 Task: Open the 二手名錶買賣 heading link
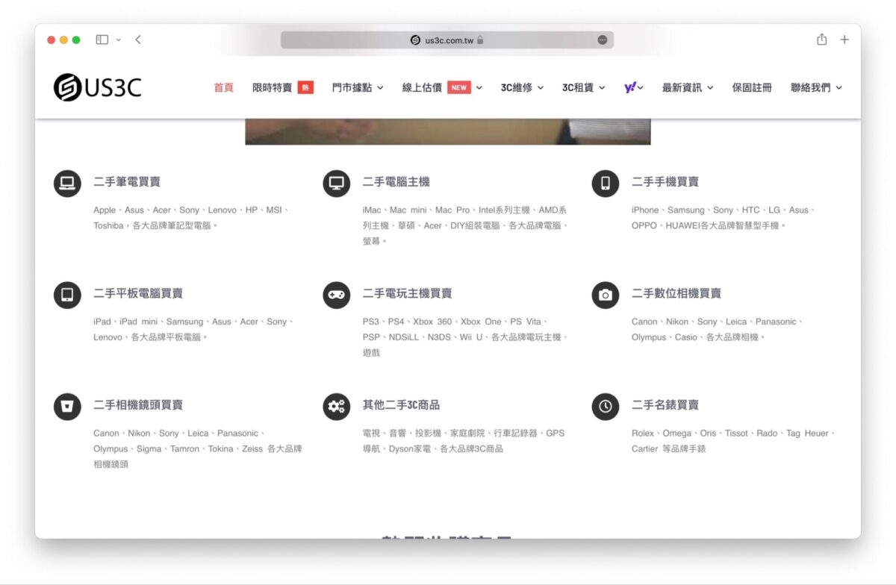click(665, 405)
